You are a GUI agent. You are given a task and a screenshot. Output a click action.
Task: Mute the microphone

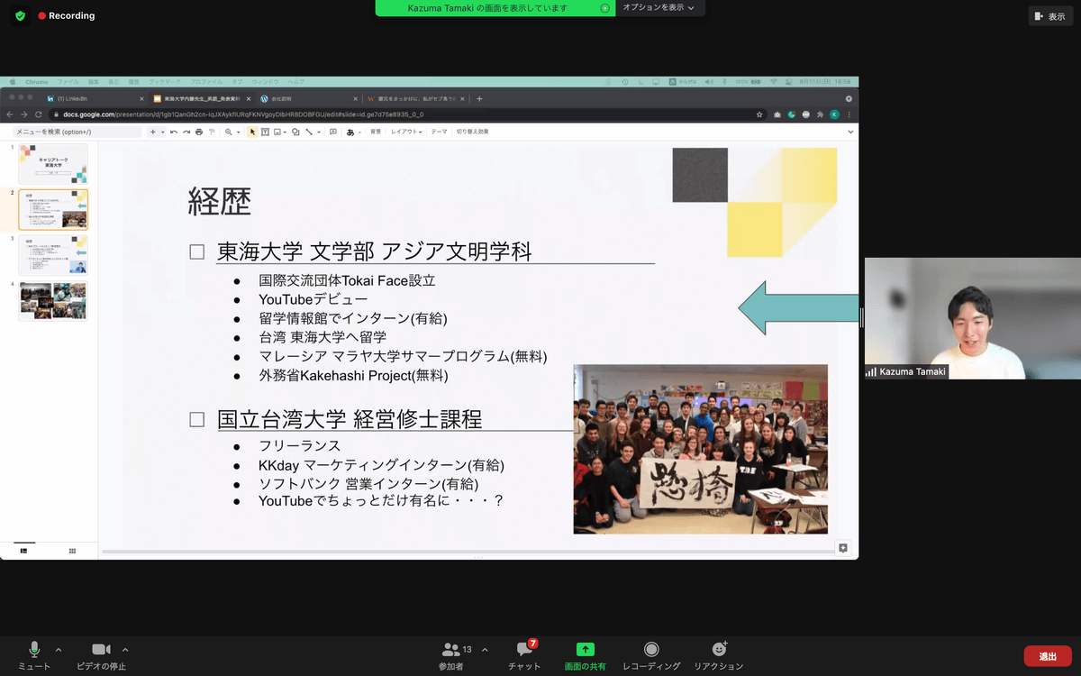point(34,649)
